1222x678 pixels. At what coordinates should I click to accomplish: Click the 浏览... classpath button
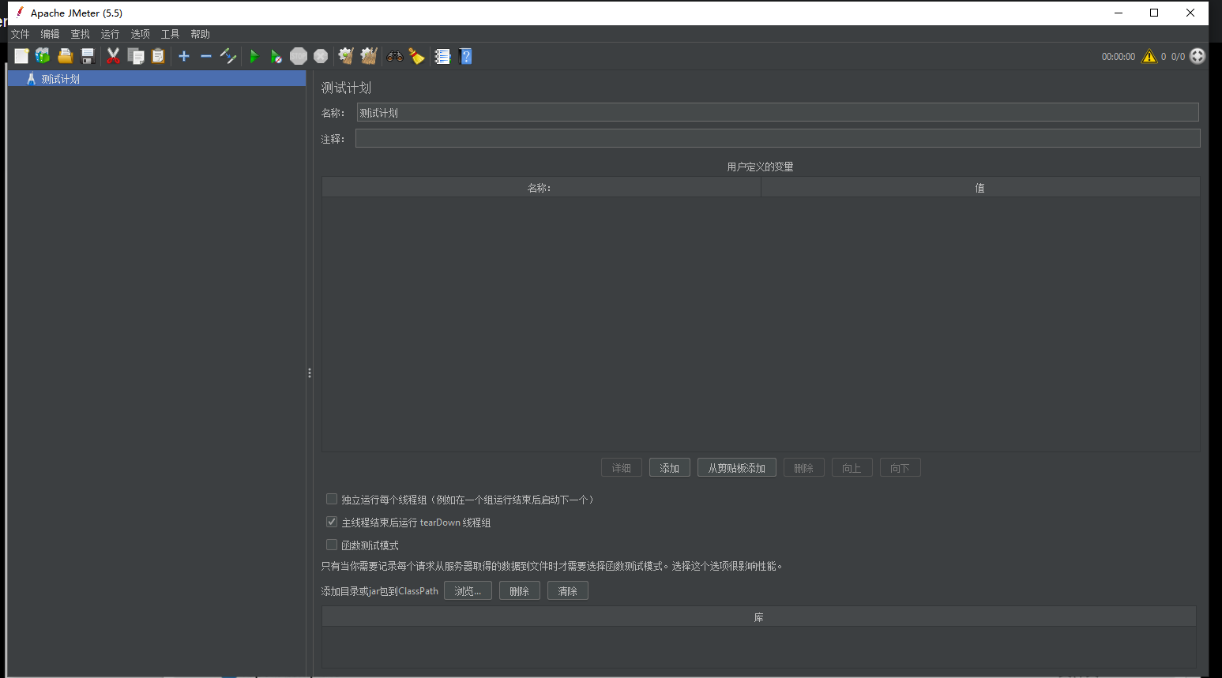468,590
